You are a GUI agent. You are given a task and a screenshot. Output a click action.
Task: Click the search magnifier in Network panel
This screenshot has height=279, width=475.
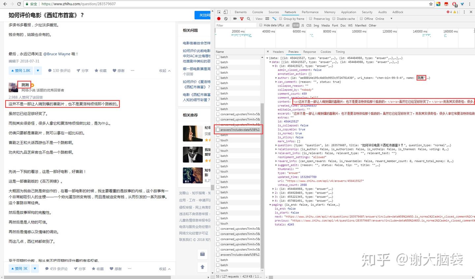pyautogui.click(x=249, y=18)
